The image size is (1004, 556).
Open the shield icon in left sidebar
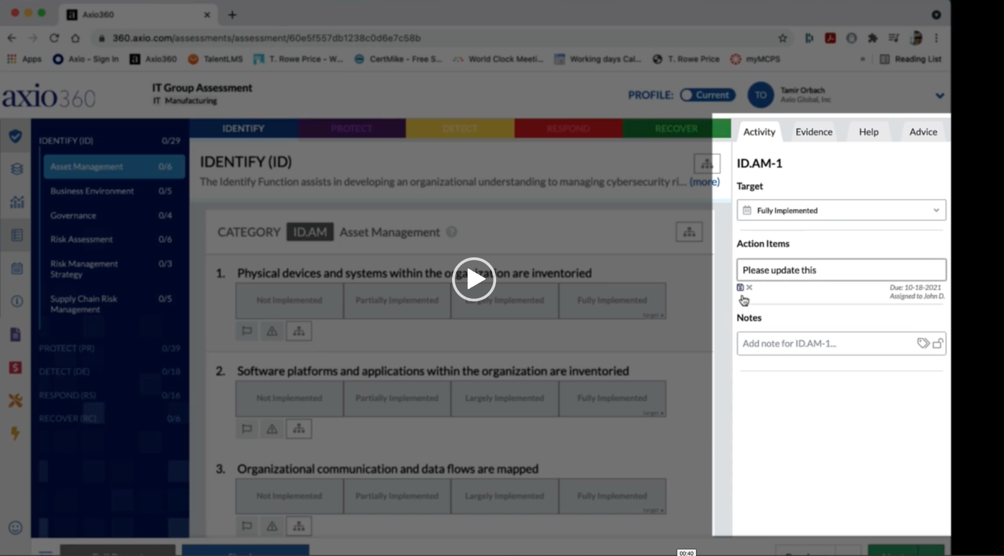pyautogui.click(x=15, y=136)
